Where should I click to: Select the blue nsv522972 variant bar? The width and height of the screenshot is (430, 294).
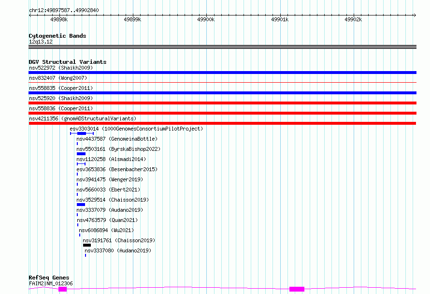pyautogui.click(x=222, y=73)
